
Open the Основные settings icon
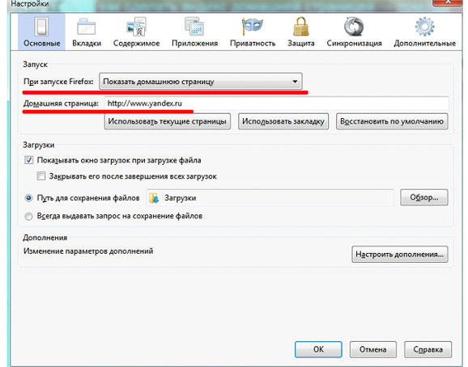(x=41, y=27)
